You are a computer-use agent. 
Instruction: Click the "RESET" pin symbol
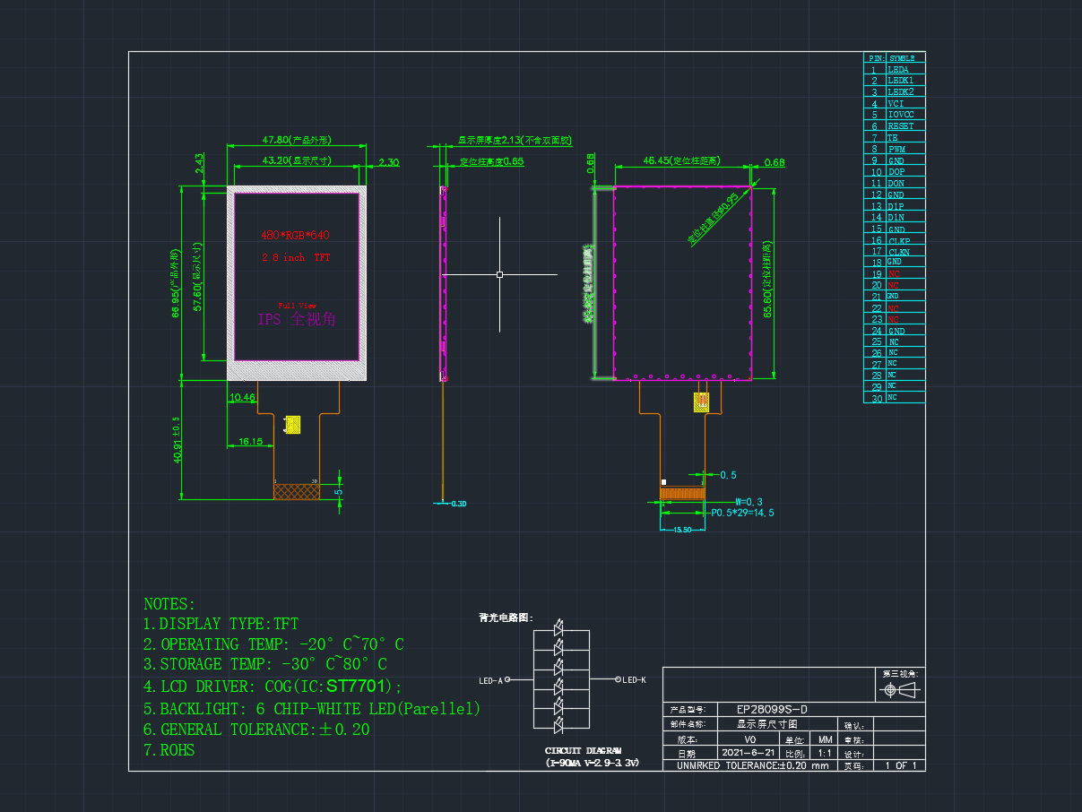[900, 126]
